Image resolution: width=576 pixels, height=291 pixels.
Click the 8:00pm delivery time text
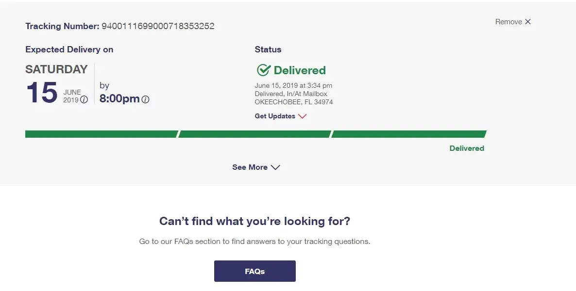pyautogui.click(x=119, y=99)
